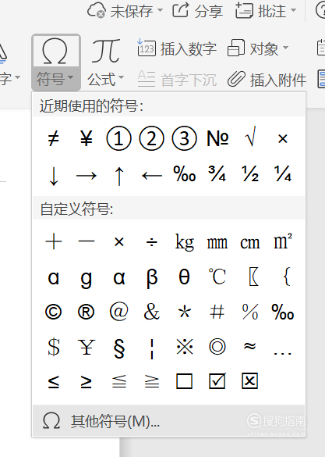Insert the § section symbol
Viewport: 325px width, 457px height.
click(119, 348)
